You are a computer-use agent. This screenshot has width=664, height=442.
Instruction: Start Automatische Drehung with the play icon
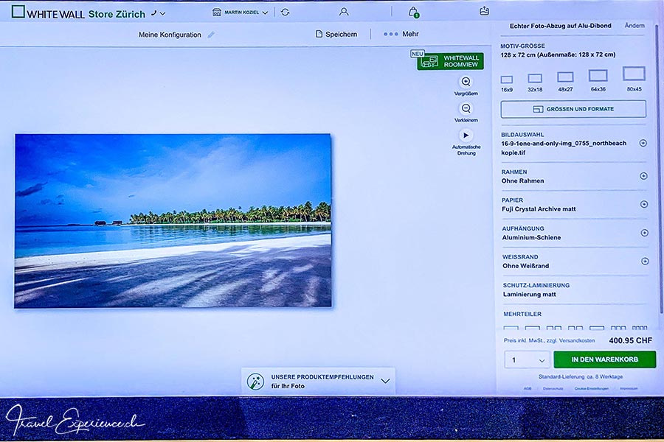466,136
